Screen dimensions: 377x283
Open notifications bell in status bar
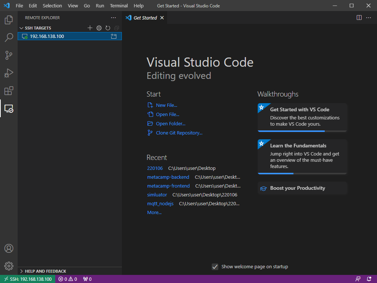pos(369,279)
